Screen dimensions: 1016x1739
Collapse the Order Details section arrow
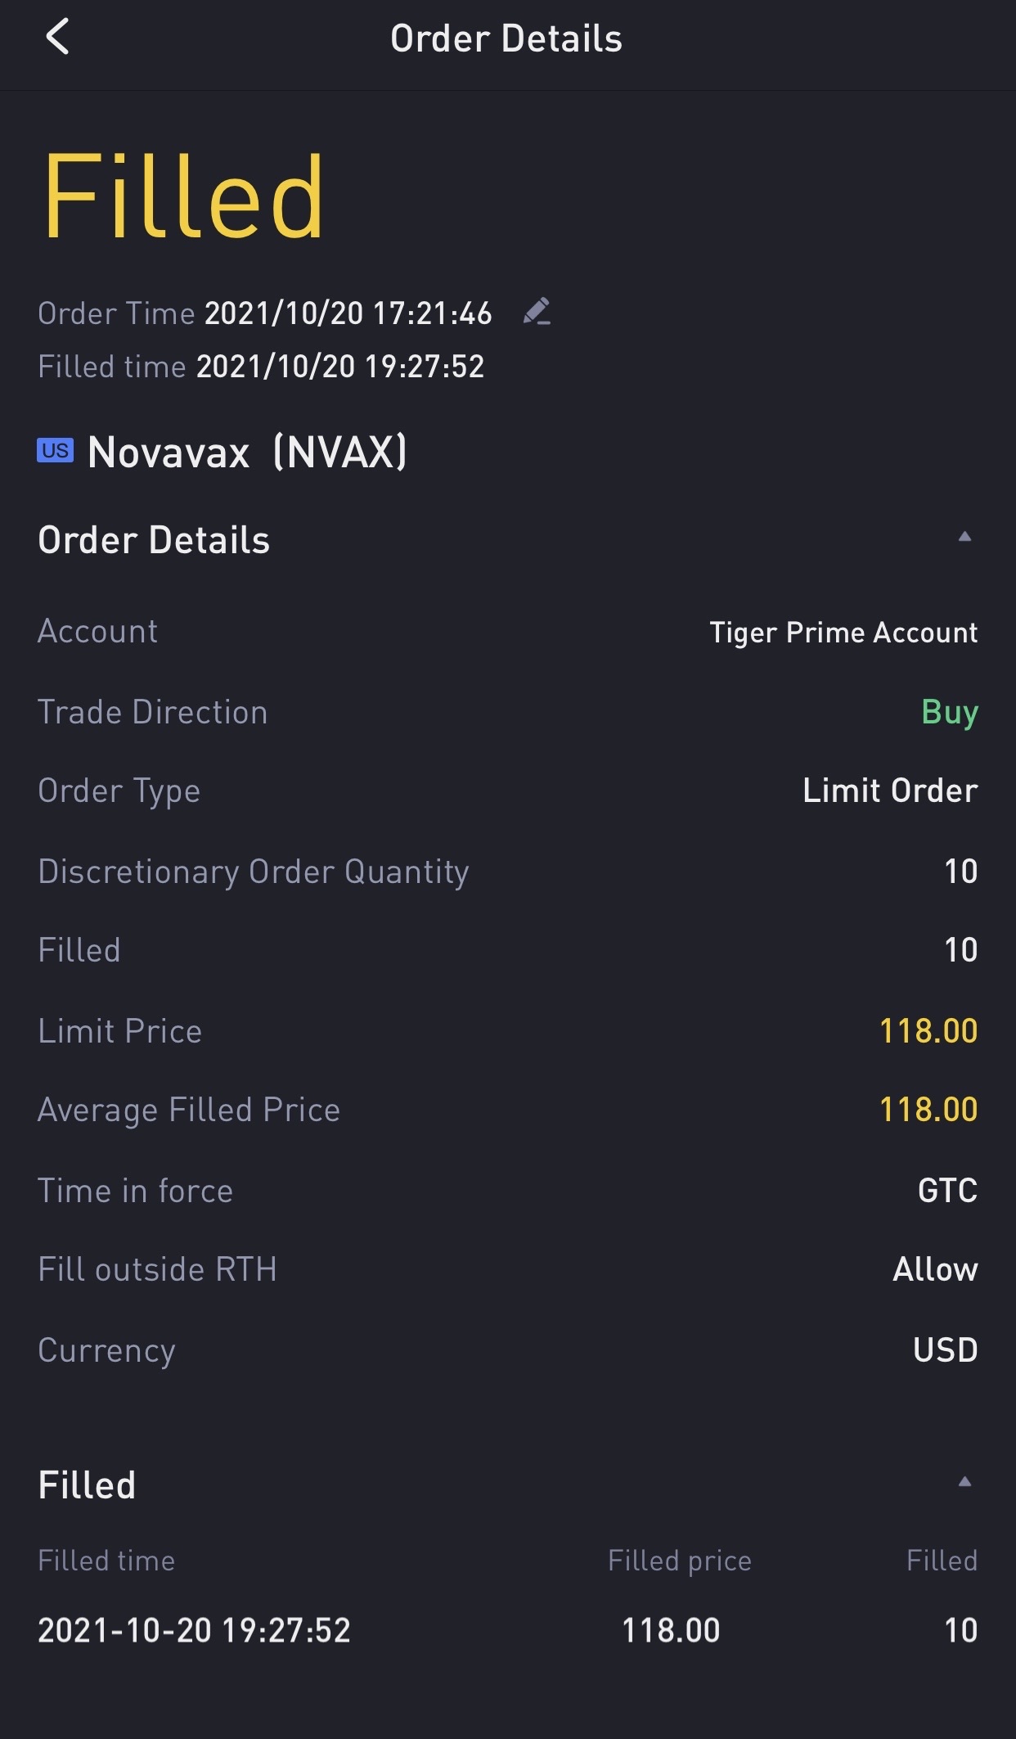tap(964, 537)
